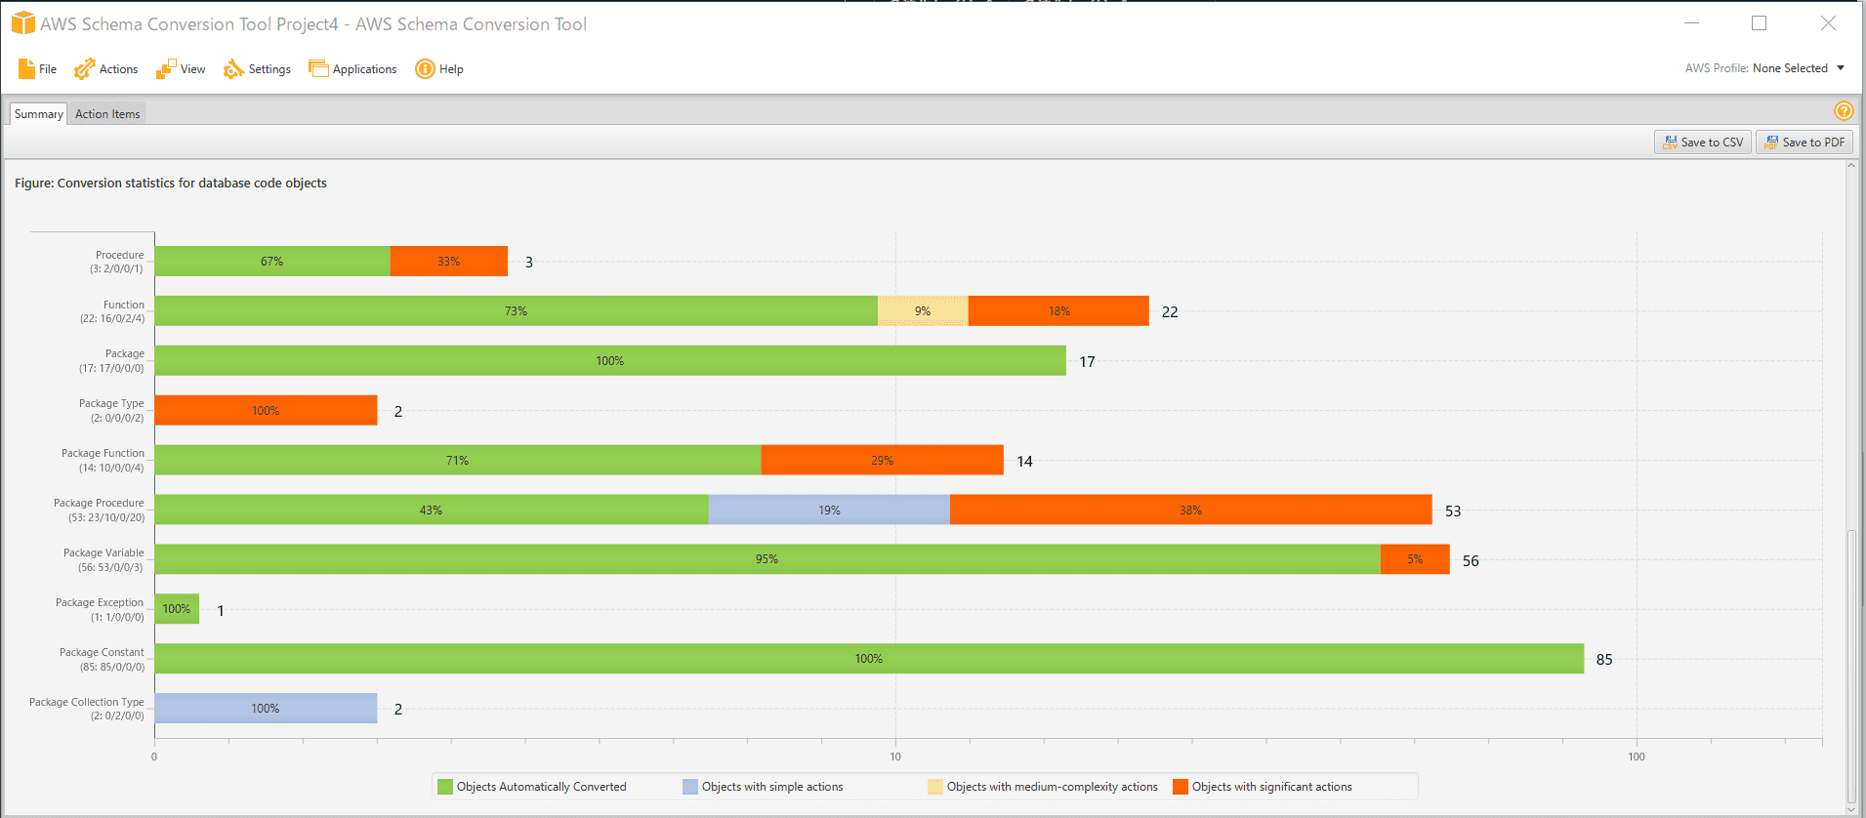1866x818 pixels.
Task: Click the 'Procedure (3: 2/0/0/1)' axis label
Action: [117, 262]
